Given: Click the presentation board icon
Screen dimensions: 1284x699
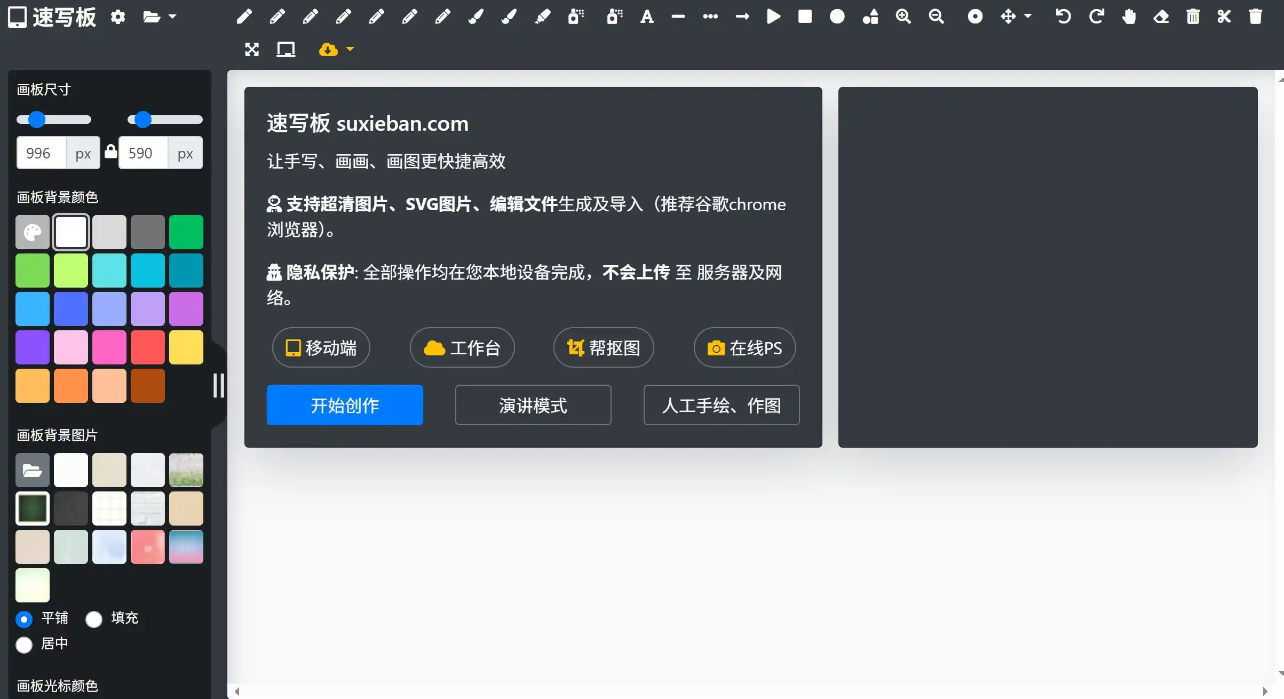Looking at the screenshot, I should [x=286, y=50].
